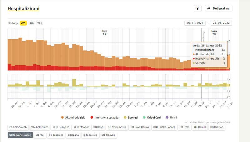Viewport: 250px width, 142px height.
Task: Pick SB Murska Sobota hospital
Action: tap(164, 127)
